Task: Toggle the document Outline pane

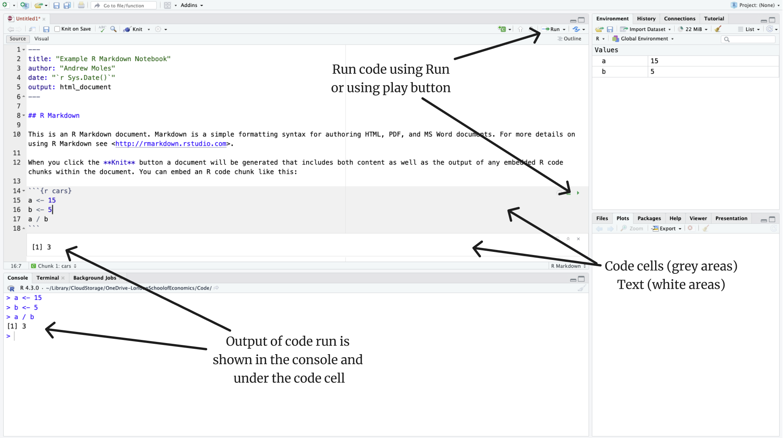Action: coord(569,39)
